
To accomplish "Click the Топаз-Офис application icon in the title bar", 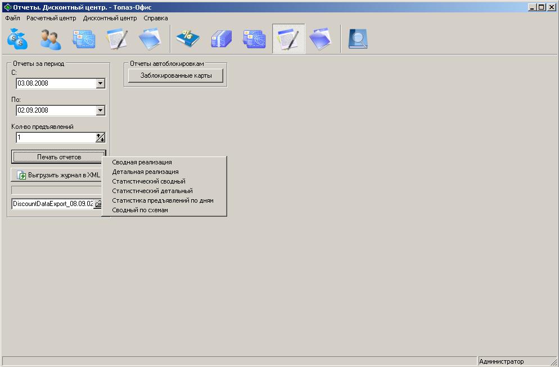I will click(7, 7).
